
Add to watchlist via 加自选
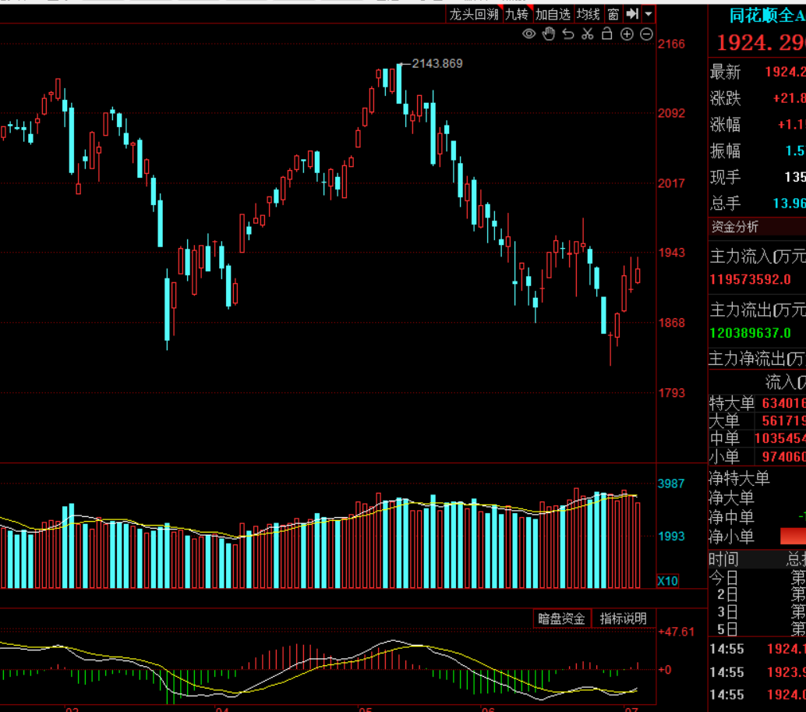coord(553,14)
